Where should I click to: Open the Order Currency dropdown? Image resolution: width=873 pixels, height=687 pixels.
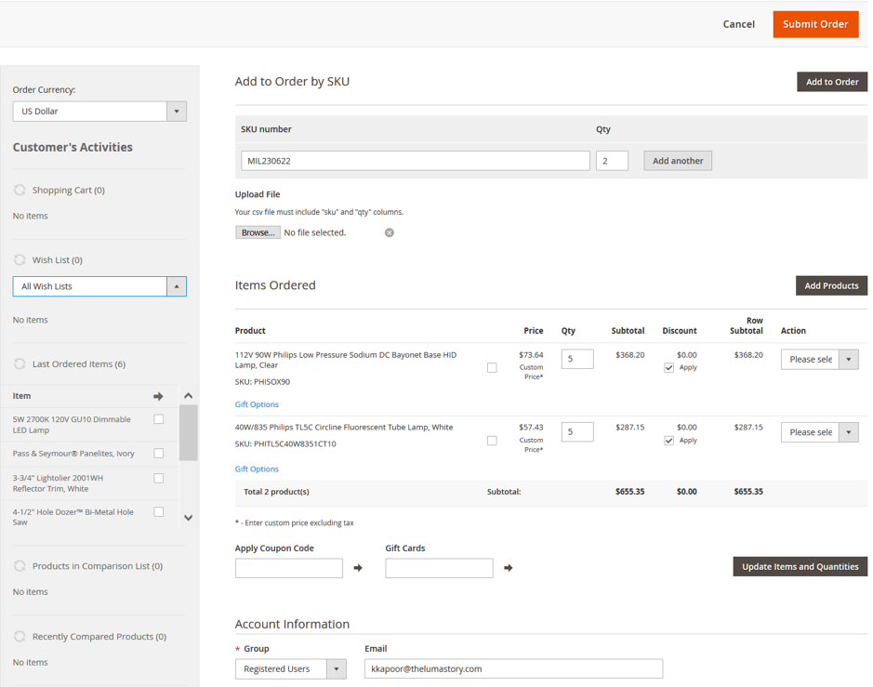99,112
